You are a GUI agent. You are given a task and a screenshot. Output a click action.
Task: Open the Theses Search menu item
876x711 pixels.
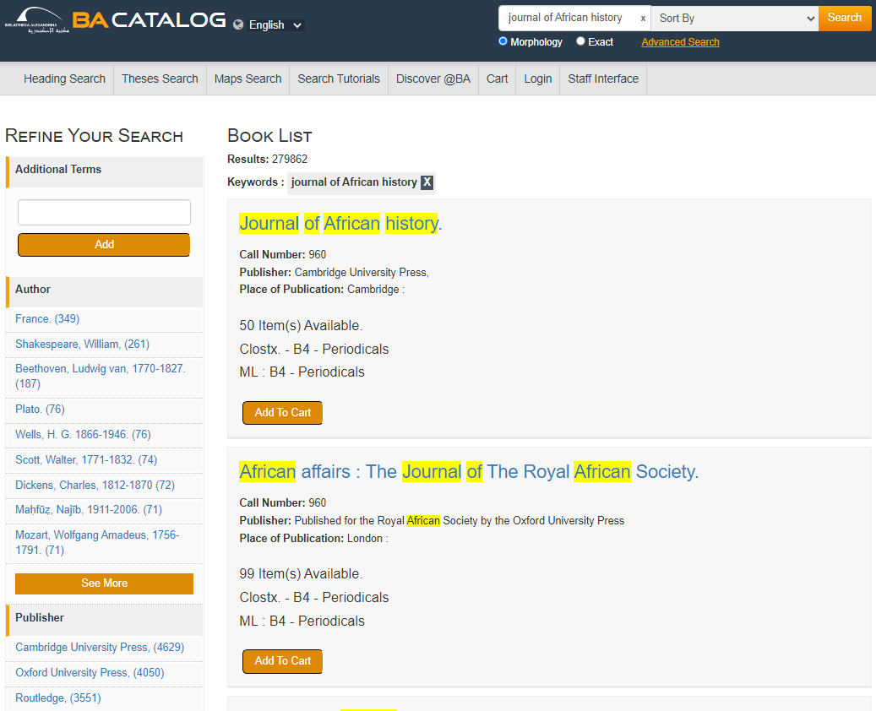[160, 79]
